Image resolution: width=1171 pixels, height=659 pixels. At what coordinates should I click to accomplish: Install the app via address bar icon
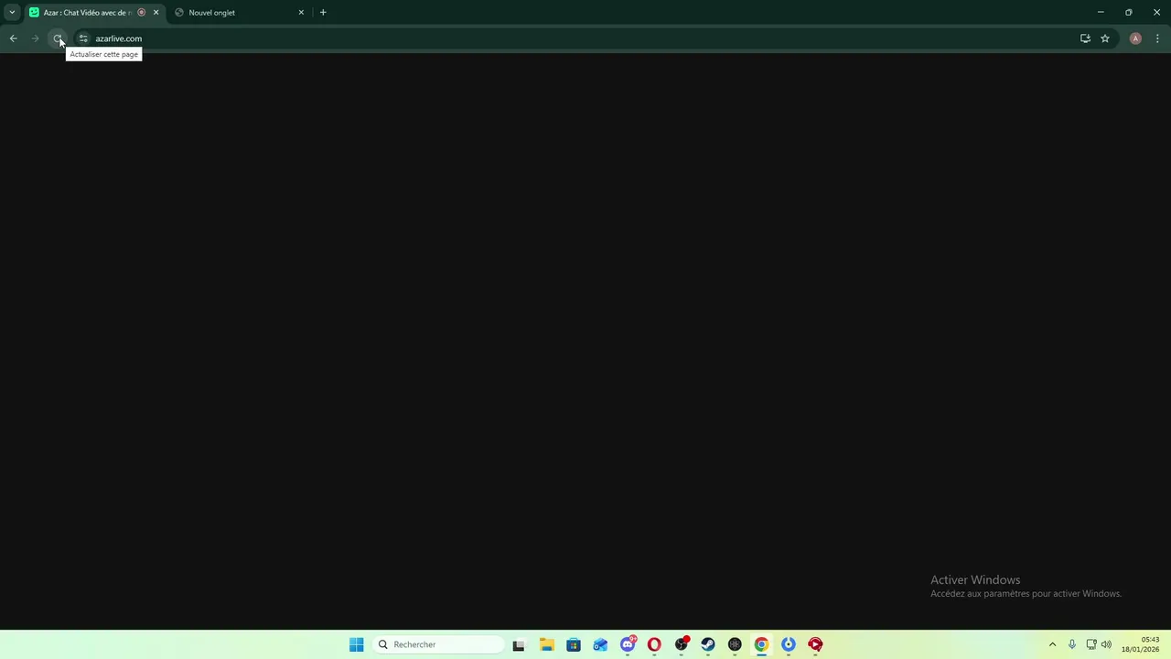[x=1085, y=38]
